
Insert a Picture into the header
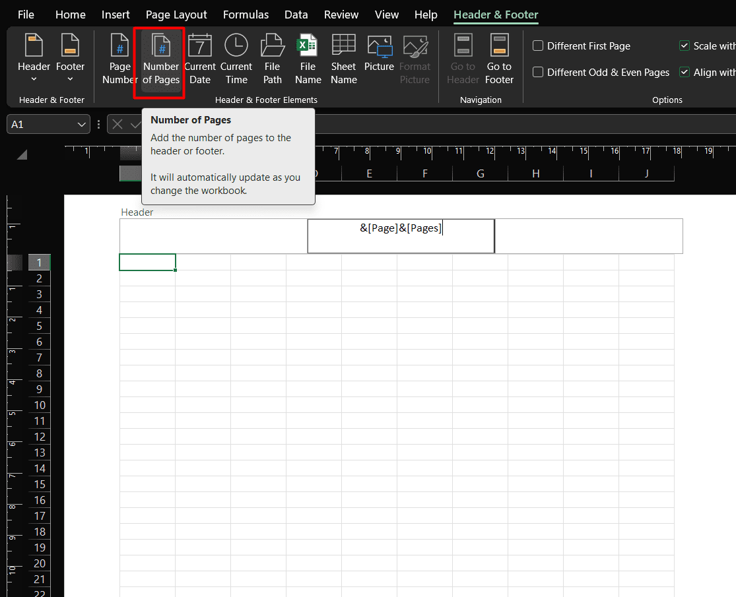[x=379, y=58]
